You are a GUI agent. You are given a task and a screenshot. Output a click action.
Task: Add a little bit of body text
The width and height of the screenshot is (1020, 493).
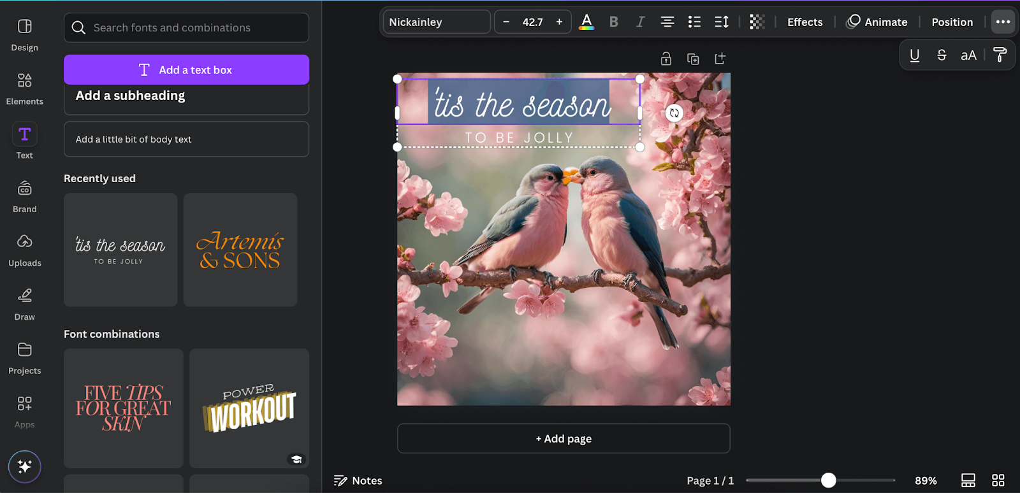186,139
